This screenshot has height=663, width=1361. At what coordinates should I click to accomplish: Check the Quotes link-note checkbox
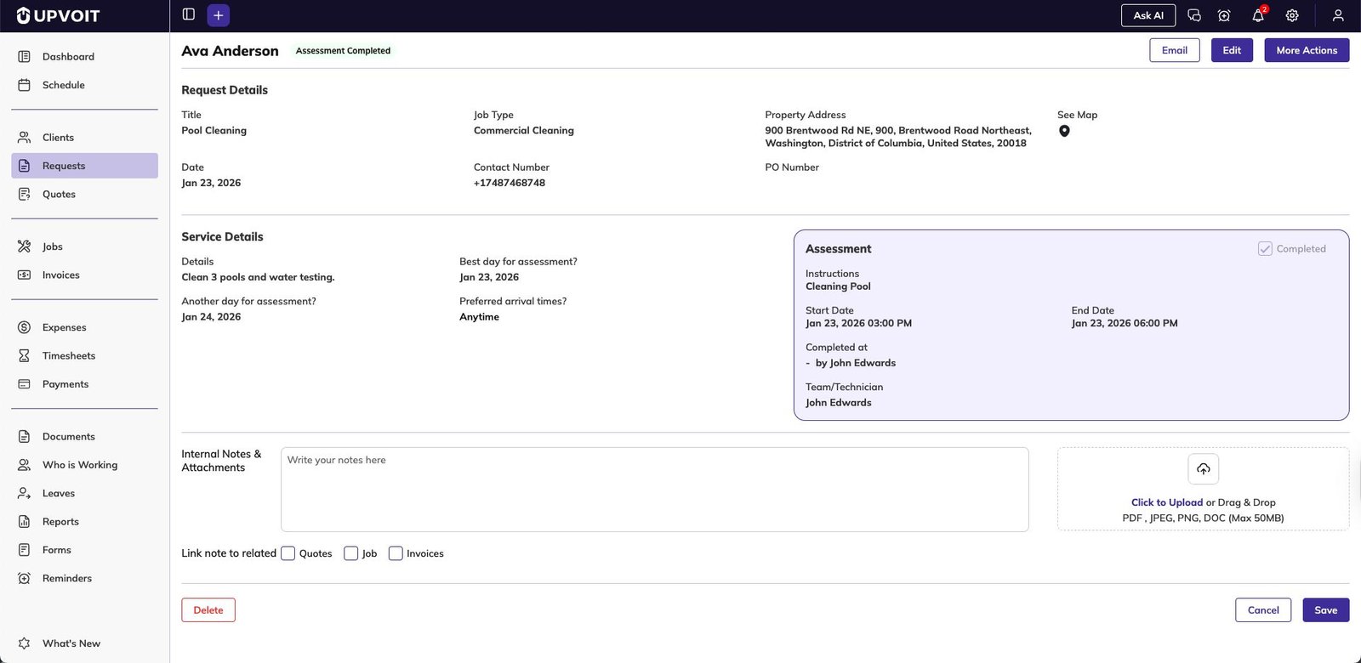288,553
